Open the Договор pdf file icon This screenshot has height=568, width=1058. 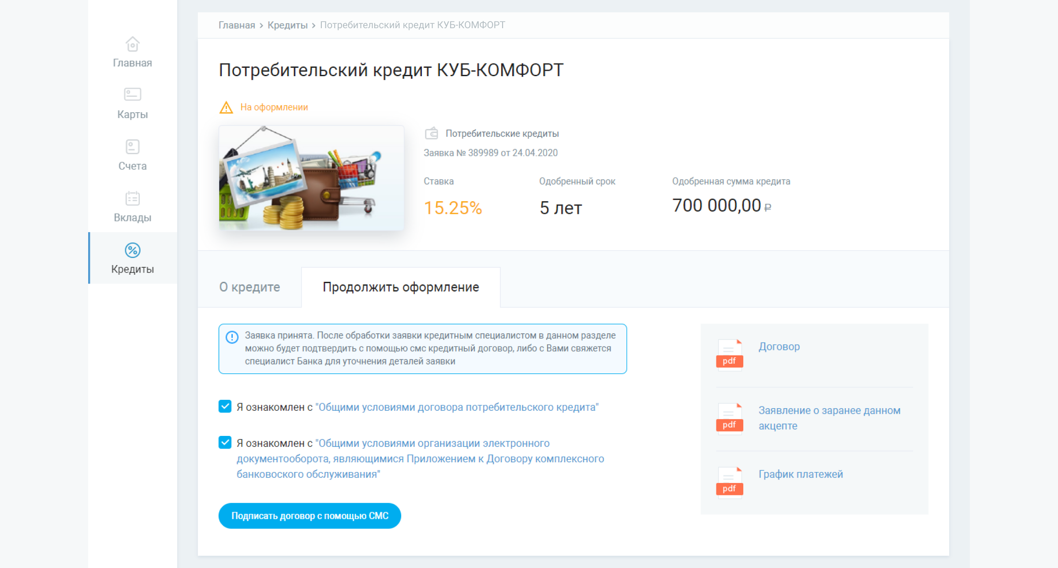[x=730, y=354]
